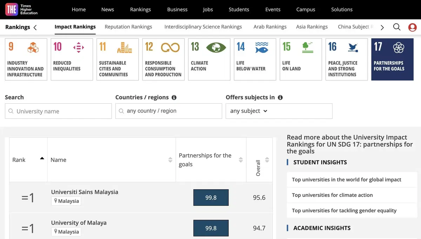Switch to Interdisciplinary Science Rankings tab
The height and width of the screenshot is (239, 421).
click(203, 27)
